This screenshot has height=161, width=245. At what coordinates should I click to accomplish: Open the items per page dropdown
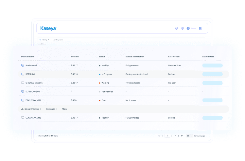189,136
